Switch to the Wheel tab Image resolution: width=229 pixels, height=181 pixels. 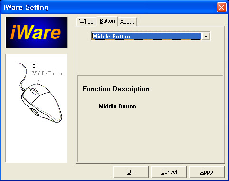tap(86, 22)
